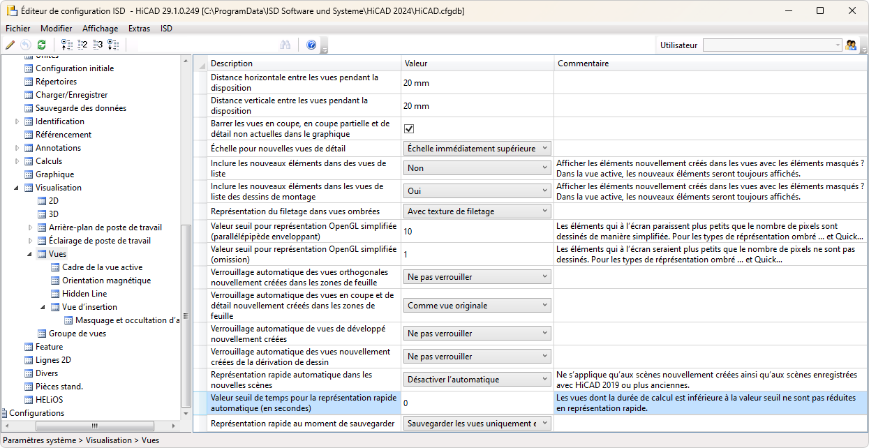This screenshot has height=448, width=869.
Task: Collapse the 'Vue d'insertion' node
Action: pyautogui.click(x=44, y=307)
